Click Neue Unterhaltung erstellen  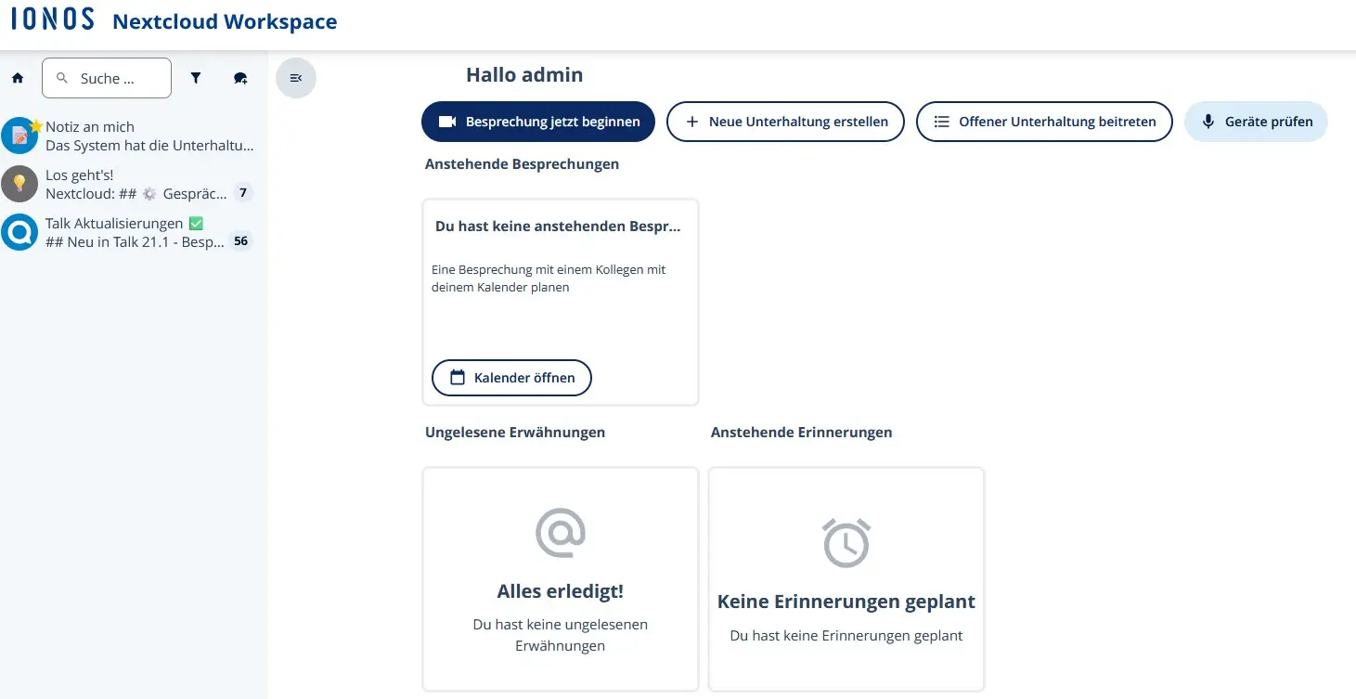[785, 121]
